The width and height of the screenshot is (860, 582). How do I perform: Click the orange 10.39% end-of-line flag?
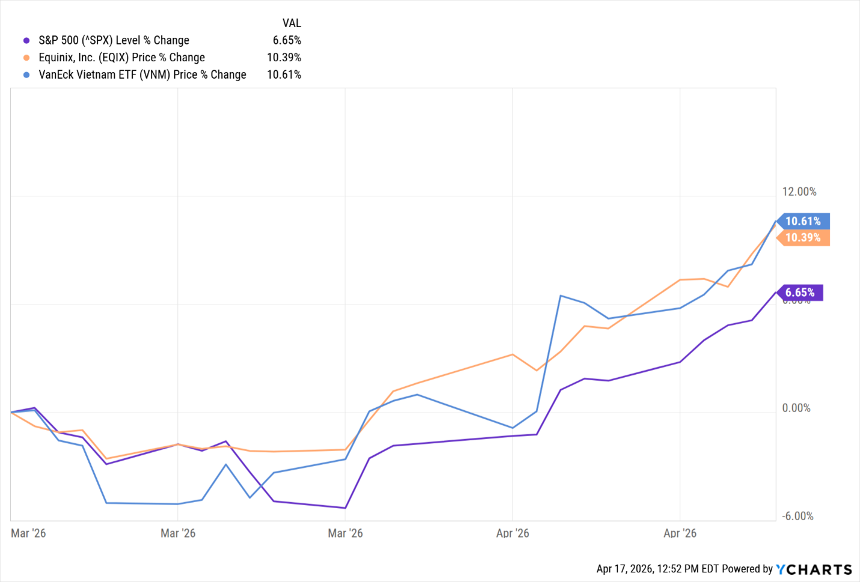803,238
